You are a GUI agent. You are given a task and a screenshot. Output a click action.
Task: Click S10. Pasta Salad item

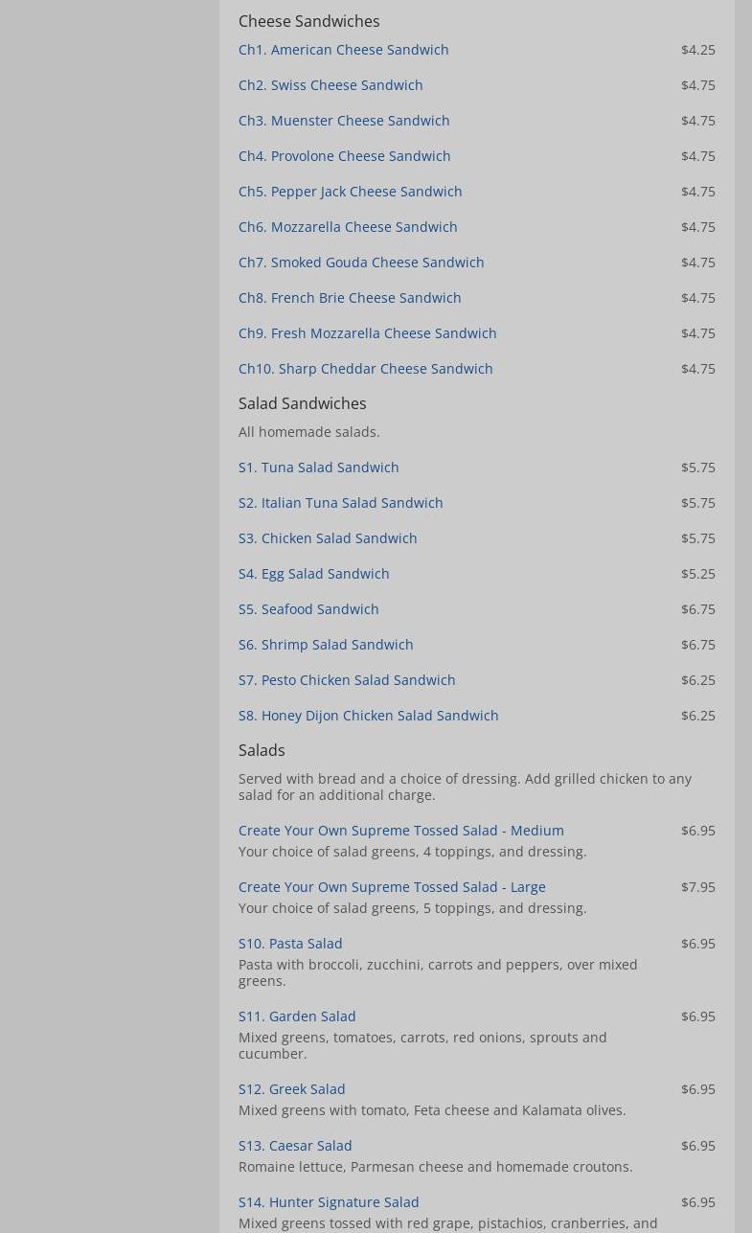pyautogui.click(x=290, y=944)
